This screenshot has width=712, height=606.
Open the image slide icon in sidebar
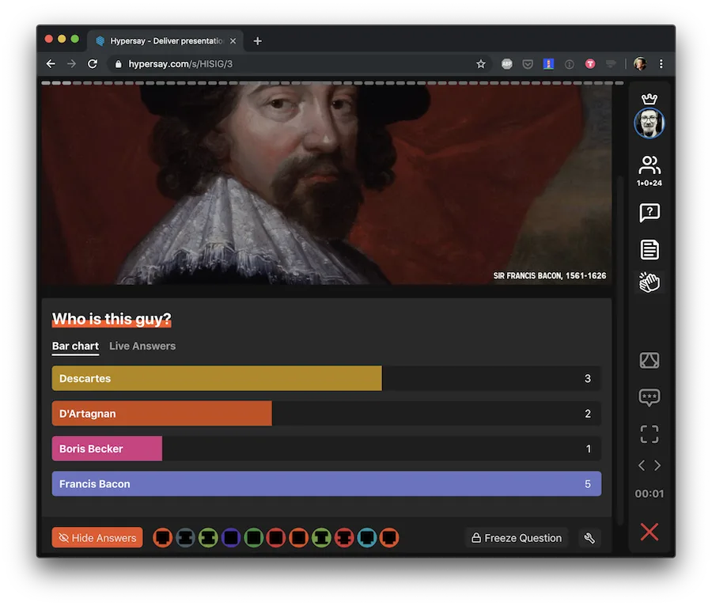pyautogui.click(x=650, y=361)
